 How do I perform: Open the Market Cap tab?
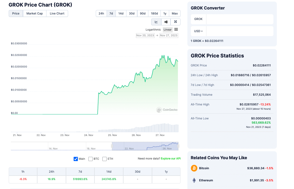(35, 13)
